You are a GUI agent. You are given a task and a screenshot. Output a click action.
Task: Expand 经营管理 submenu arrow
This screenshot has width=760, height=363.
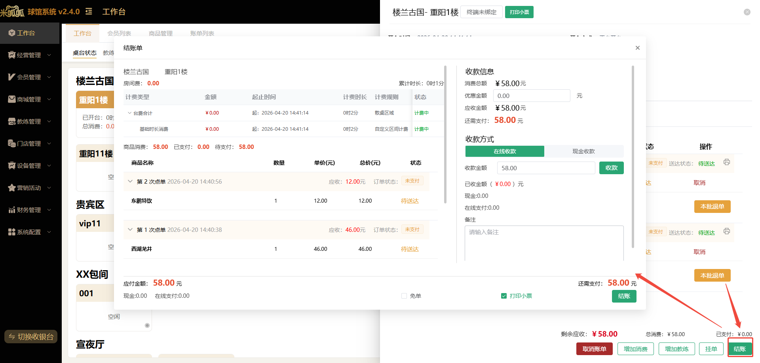coord(49,55)
